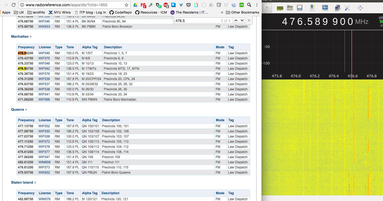This screenshot has width=383, height=201.
Task: Click the Start DSP play button
Action: coord(267,8)
